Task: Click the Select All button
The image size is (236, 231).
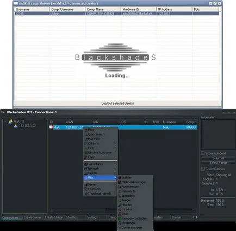Action: (x=218, y=158)
